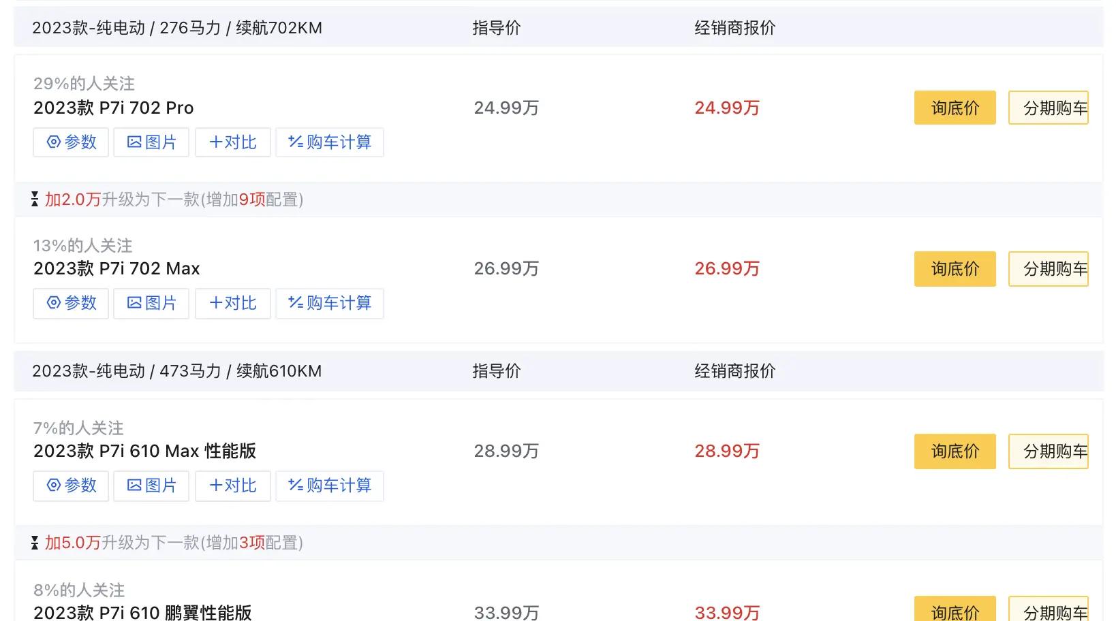1116x621 pixels.
Task: Open 参数 for P7i 610 Max 性能版
Action: (71, 485)
